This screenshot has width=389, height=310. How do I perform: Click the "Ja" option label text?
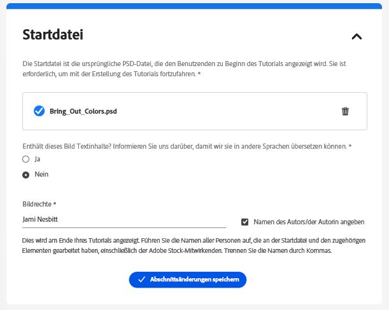point(38,159)
